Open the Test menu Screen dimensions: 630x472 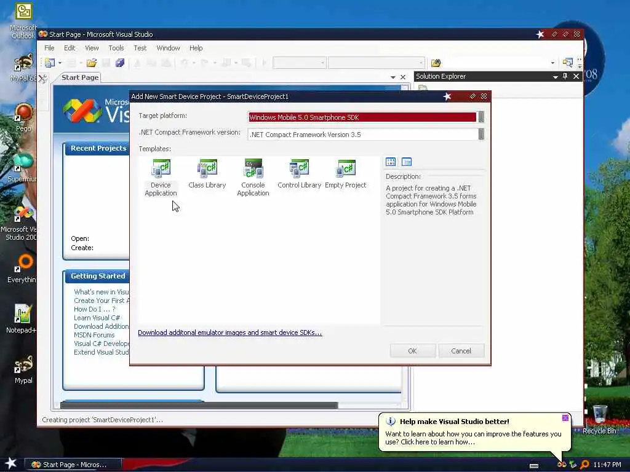tap(140, 48)
